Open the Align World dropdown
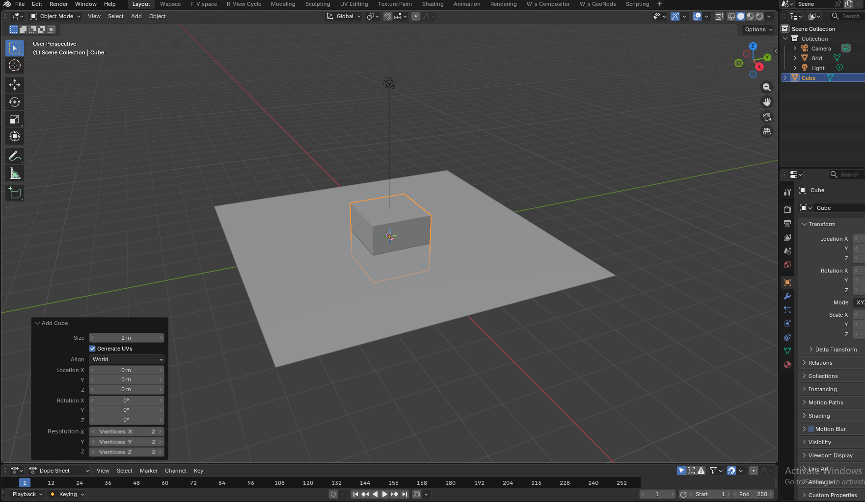865x502 pixels. click(127, 359)
